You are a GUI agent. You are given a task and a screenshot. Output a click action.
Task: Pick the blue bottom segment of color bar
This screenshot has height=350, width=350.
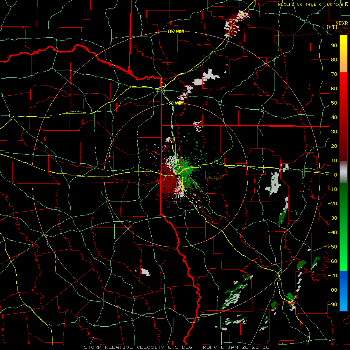point(343,290)
